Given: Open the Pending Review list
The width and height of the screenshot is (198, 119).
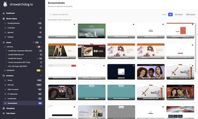Looking at the screenshot, I should coord(13,23).
